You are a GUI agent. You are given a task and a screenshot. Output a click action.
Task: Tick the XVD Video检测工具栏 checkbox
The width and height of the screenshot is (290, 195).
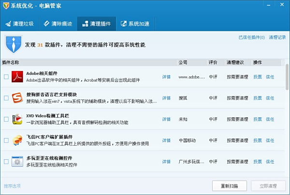pyautogui.click(x=6, y=119)
